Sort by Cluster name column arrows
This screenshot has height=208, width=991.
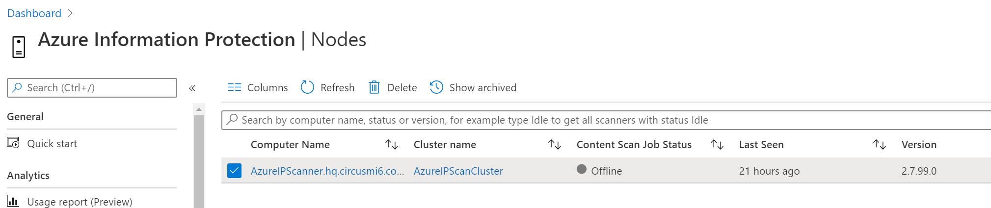pyautogui.click(x=554, y=145)
